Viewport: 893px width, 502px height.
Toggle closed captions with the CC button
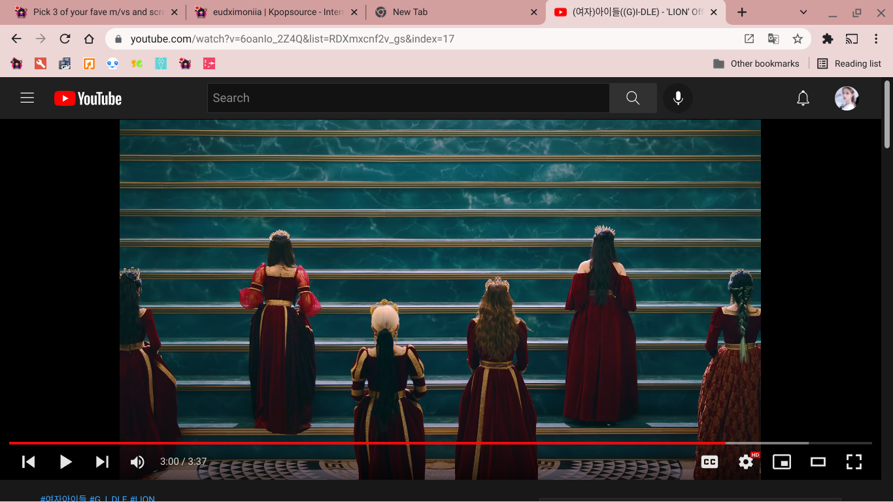pyautogui.click(x=709, y=461)
